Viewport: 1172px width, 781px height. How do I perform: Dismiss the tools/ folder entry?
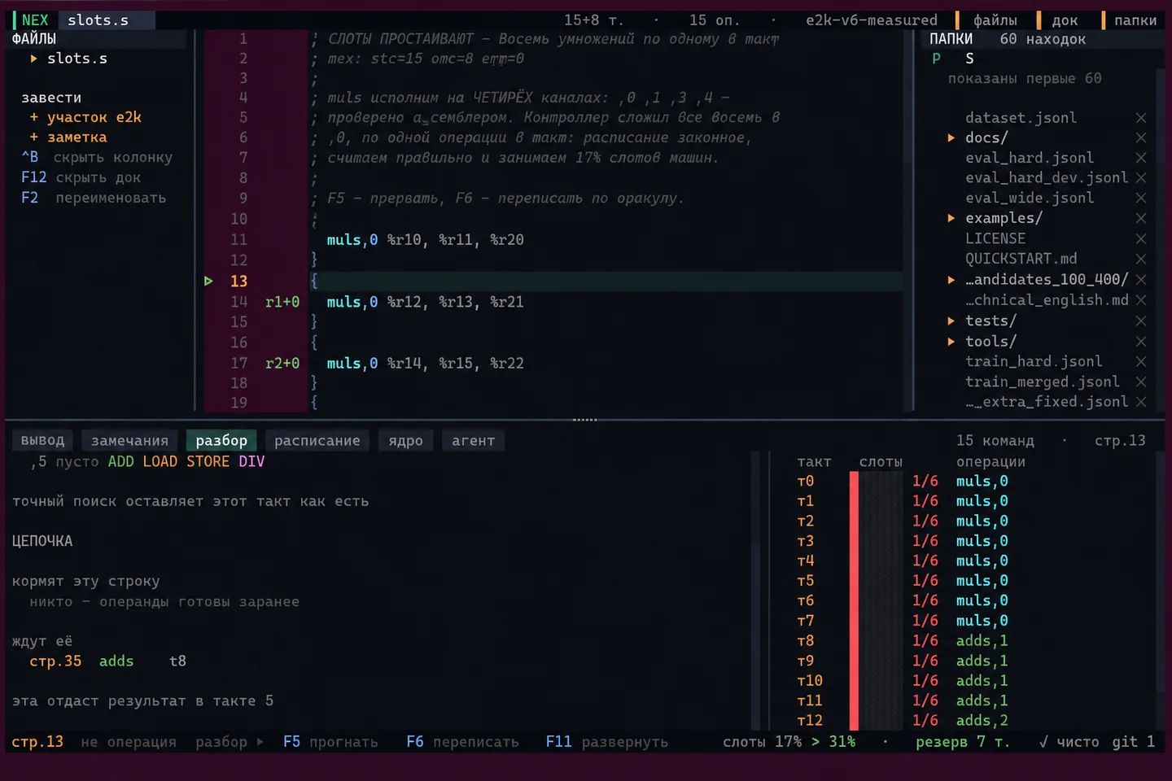(x=1141, y=342)
